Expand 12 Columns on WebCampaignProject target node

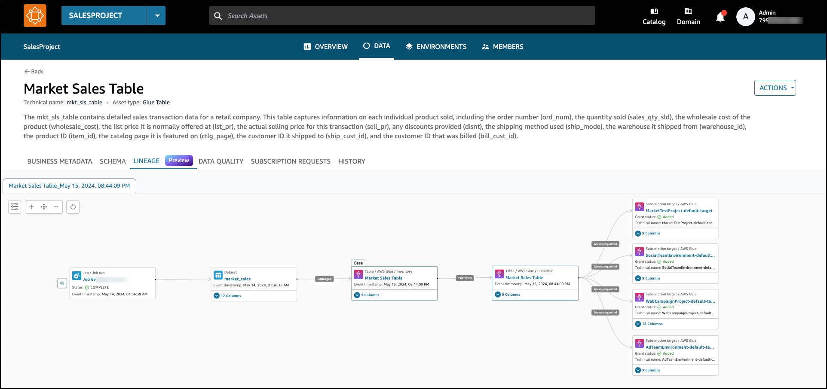pyautogui.click(x=638, y=324)
